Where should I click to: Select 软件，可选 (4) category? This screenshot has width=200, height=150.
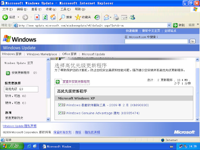(x=16, y=96)
